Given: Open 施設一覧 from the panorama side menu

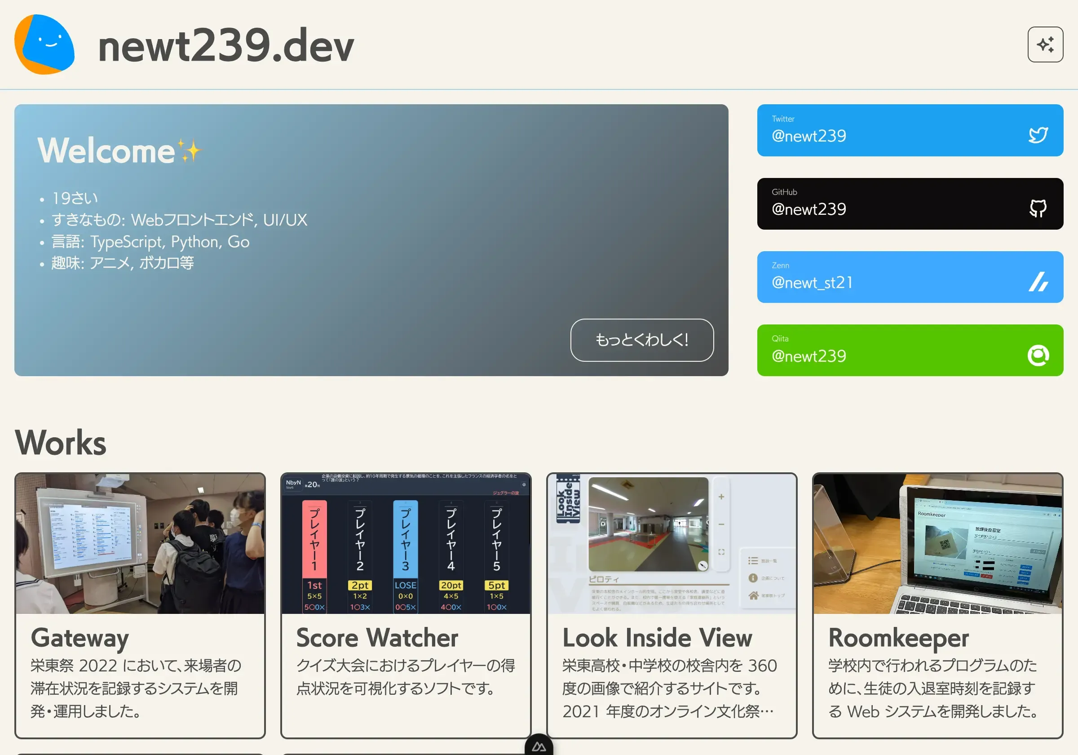Looking at the screenshot, I should coord(762,560).
